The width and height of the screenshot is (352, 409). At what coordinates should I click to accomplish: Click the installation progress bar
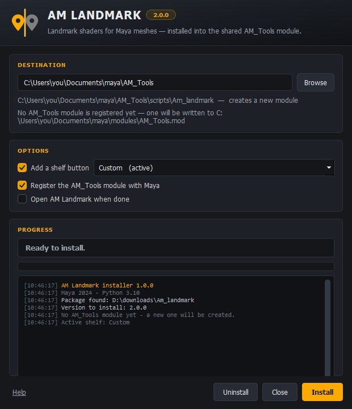coord(176,266)
